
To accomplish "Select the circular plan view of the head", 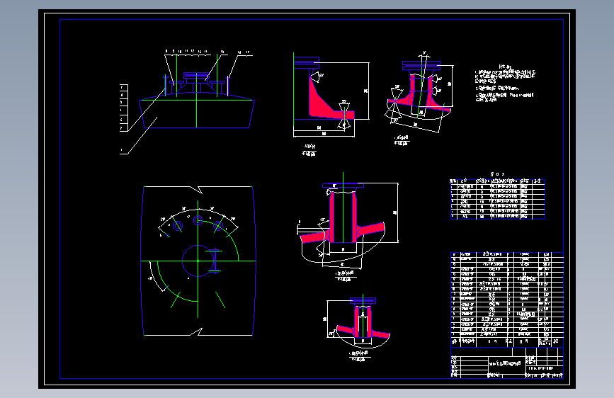I will click(198, 261).
